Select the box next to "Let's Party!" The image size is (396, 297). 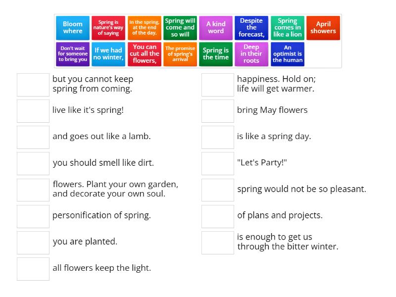[x=217, y=163]
